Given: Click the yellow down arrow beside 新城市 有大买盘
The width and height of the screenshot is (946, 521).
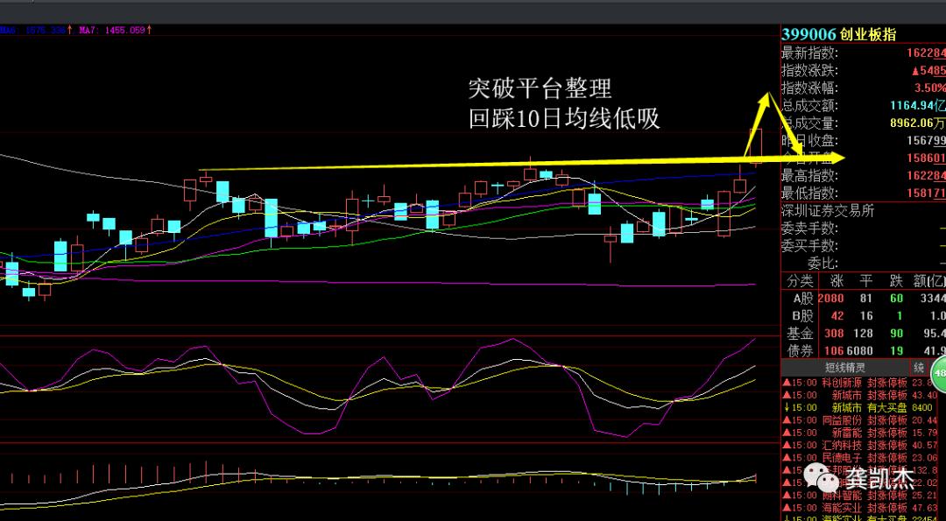Looking at the screenshot, I should click(x=787, y=407).
